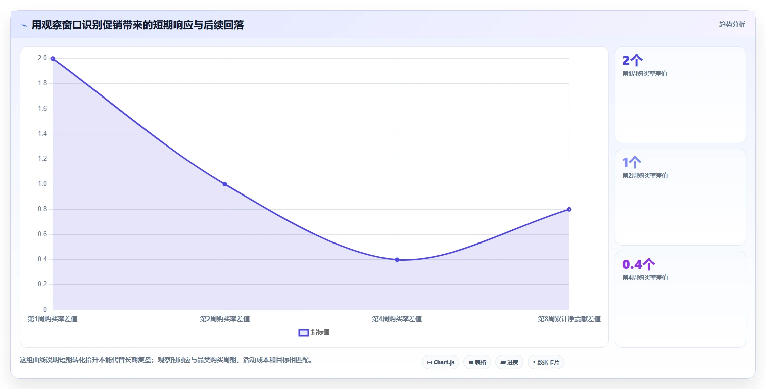Click the 0.4个 value in third card
The height and width of the screenshot is (389, 766).
pos(639,265)
